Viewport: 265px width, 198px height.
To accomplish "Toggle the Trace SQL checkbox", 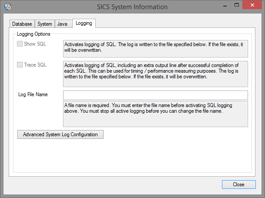I will coord(20,65).
